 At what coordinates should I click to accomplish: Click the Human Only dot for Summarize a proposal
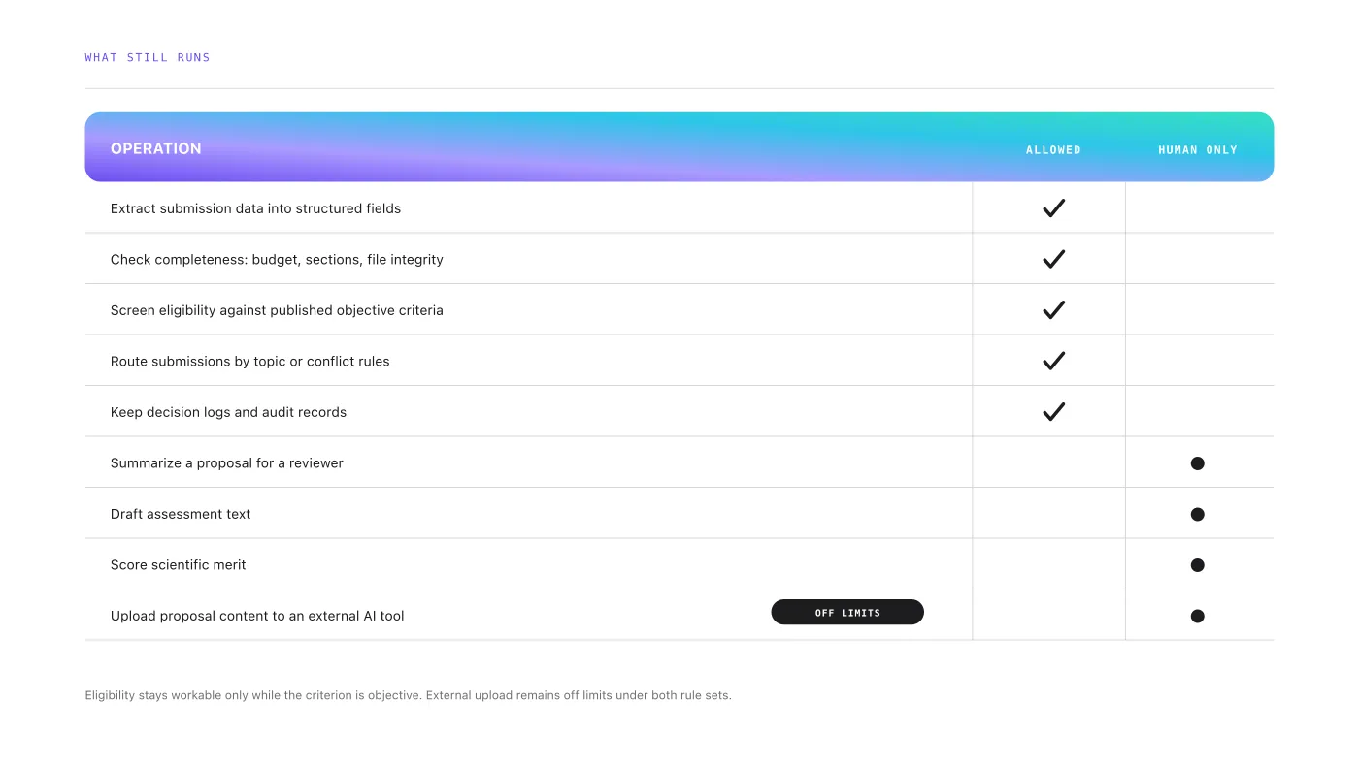tap(1197, 463)
